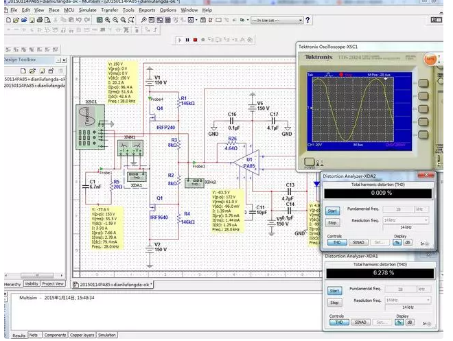Switch to the Components tab at bottom
This screenshot has height=341, width=453.
[x=55, y=335]
